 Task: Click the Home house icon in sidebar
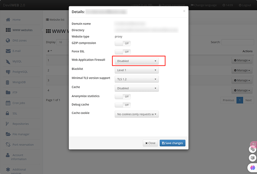click(x=8, y=20)
